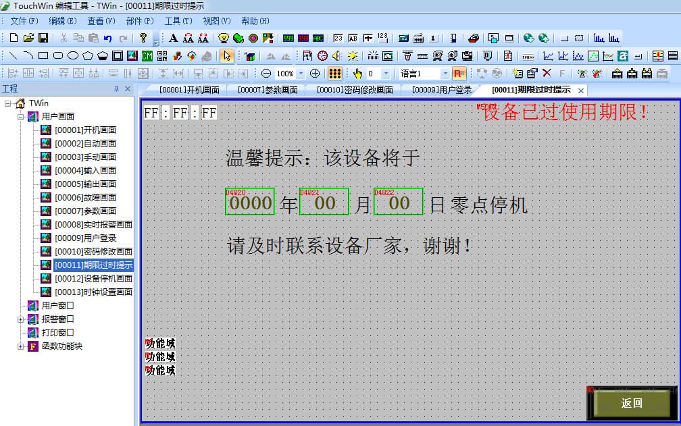Click the zoom-in magnifier icon
The width and height of the screenshot is (681, 426).
tap(315, 73)
